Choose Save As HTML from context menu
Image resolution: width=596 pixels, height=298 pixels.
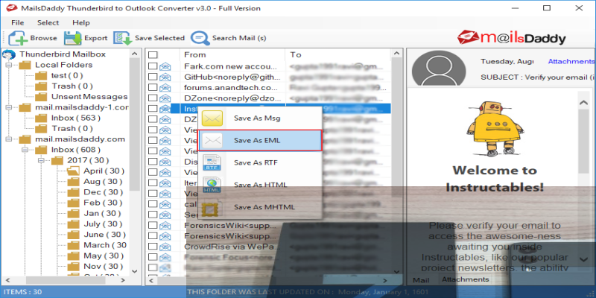click(x=260, y=185)
